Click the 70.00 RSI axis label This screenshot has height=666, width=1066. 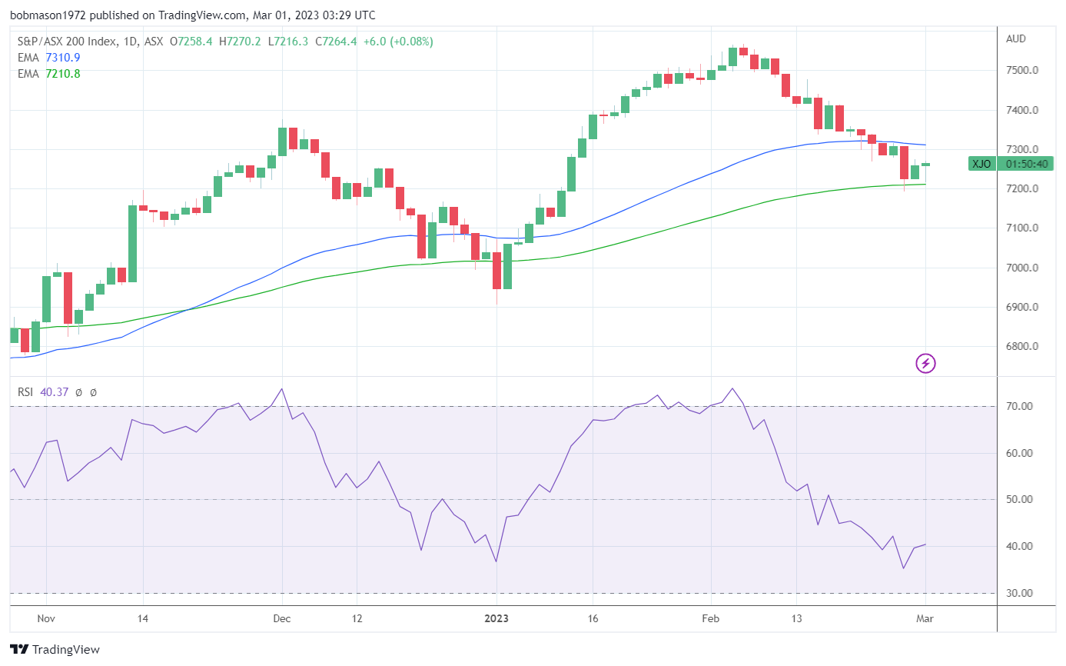coord(1019,406)
